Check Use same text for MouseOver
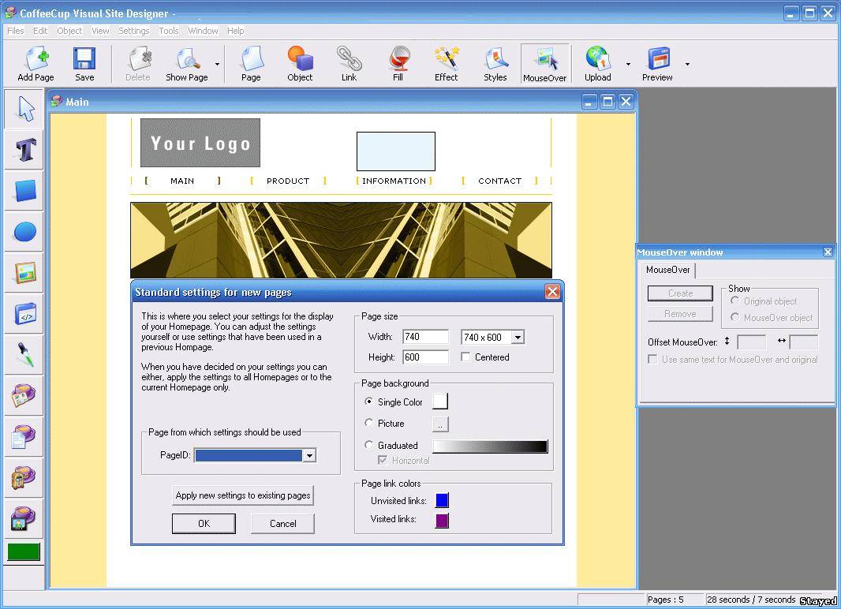This screenshot has width=841, height=609. (652, 359)
